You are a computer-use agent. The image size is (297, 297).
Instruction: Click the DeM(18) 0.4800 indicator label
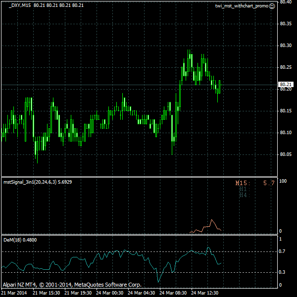tap(20, 240)
